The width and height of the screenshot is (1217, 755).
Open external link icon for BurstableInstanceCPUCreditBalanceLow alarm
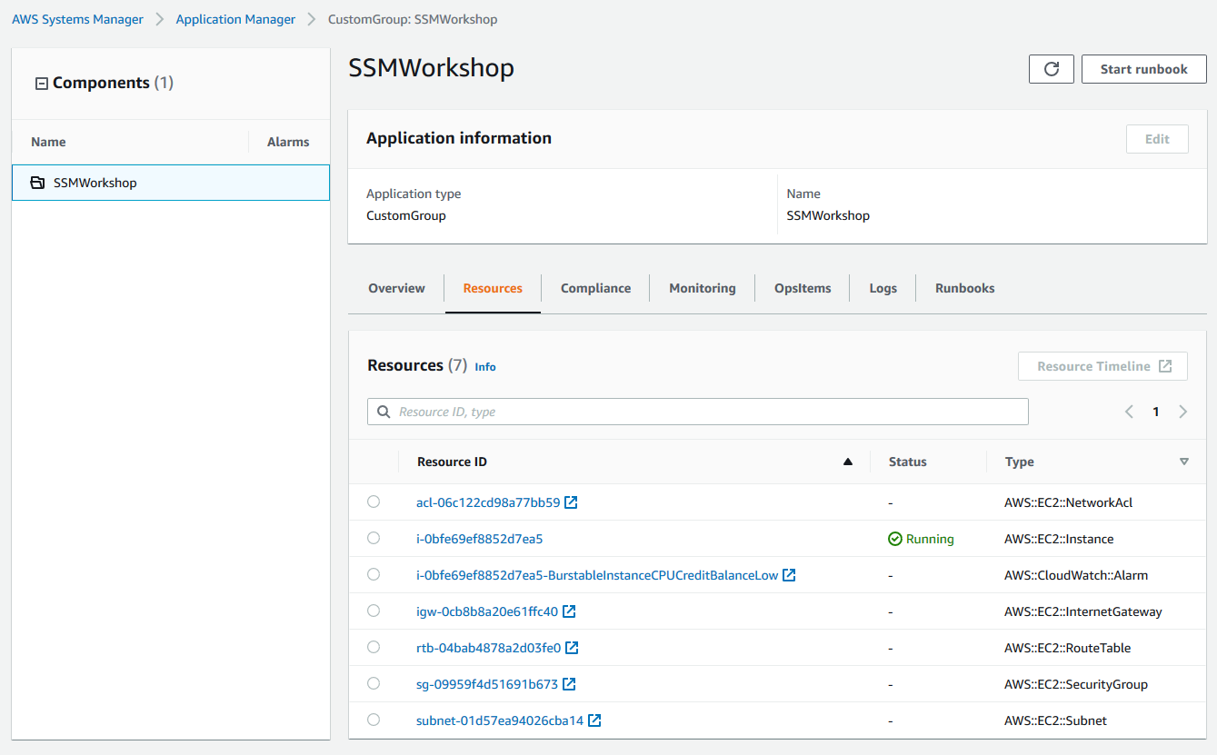(789, 575)
